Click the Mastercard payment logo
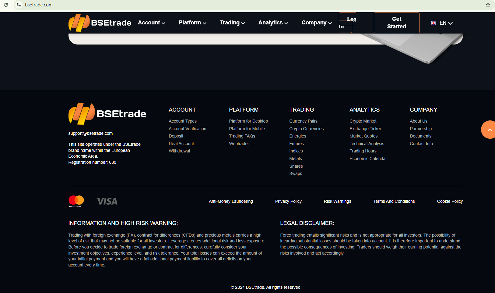 [x=76, y=201]
